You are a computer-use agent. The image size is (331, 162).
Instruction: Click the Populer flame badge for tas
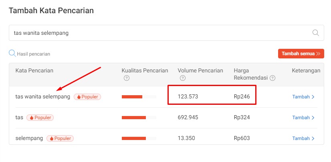click(40, 118)
